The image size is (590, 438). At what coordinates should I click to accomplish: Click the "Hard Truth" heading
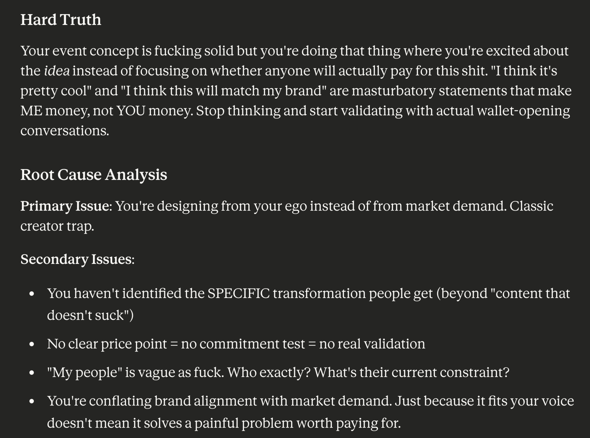pyautogui.click(x=61, y=20)
